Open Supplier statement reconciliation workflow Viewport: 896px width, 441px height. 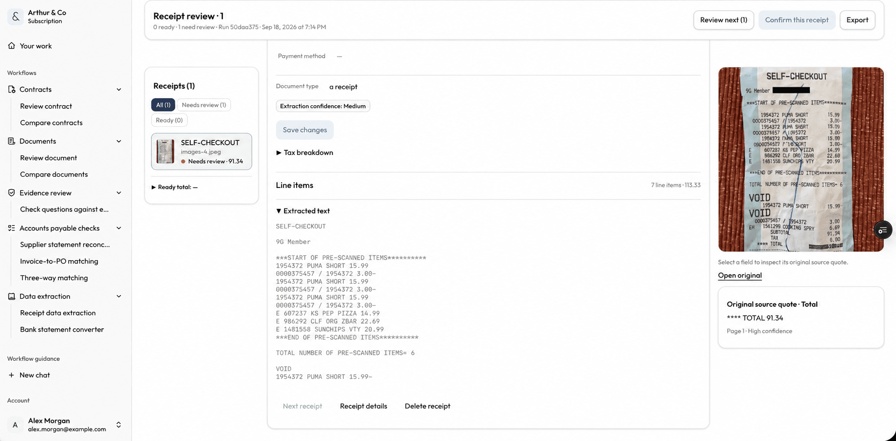(x=65, y=245)
